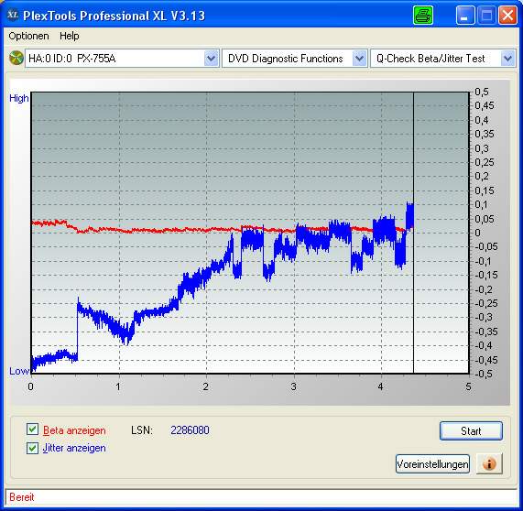The width and height of the screenshot is (523, 511).
Task: Click the Jitter anzeigen label
Action: [74, 448]
